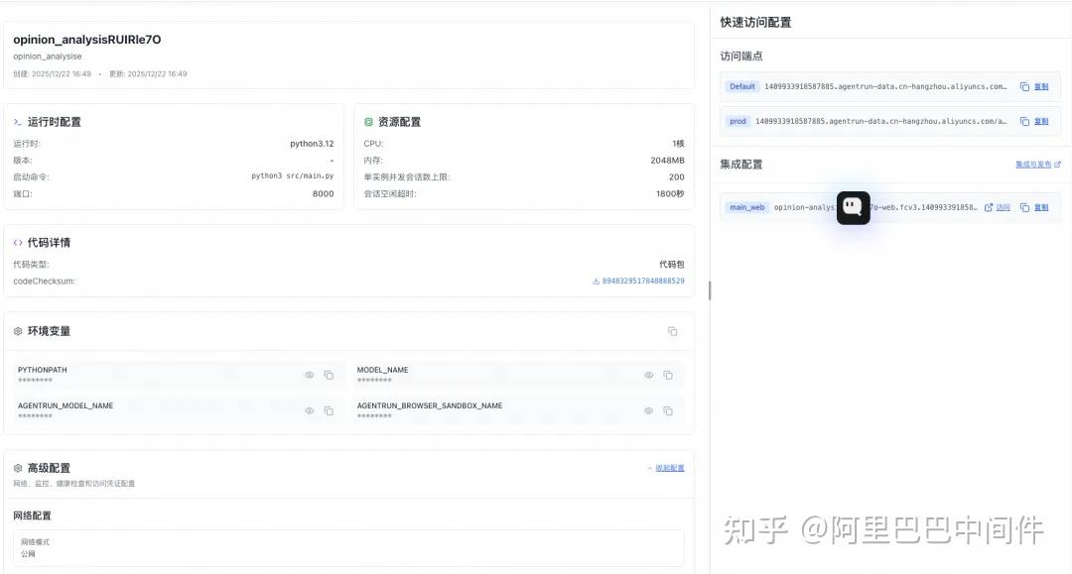Click the 1800秒 idle timeout value

pyautogui.click(x=671, y=194)
